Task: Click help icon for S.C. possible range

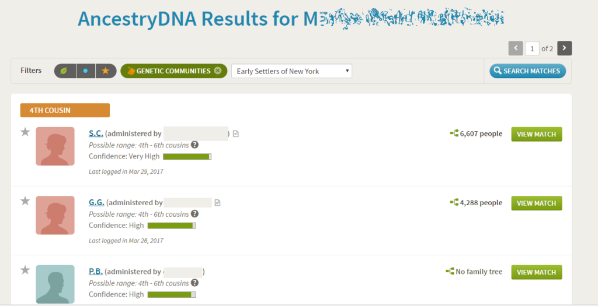Action: 194,145
